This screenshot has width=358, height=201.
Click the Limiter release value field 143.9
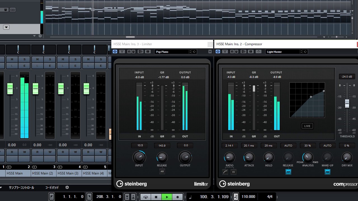click(x=162, y=145)
